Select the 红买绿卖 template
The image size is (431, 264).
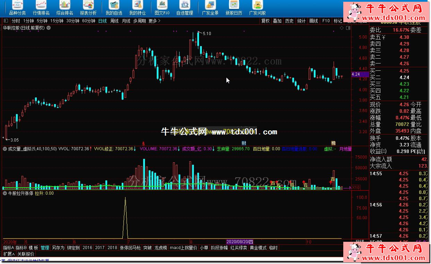tap(239, 248)
